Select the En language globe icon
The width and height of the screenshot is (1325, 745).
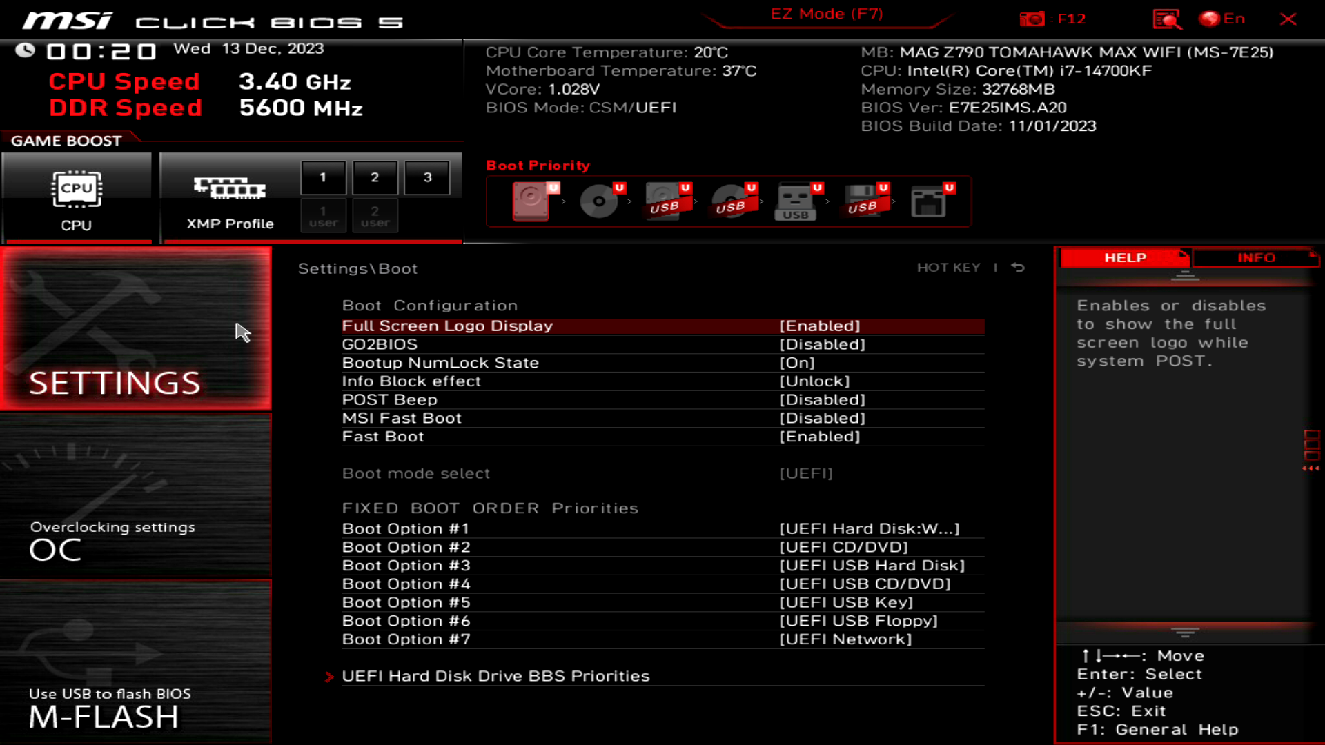pyautogui.click(x=1213, y=19)
